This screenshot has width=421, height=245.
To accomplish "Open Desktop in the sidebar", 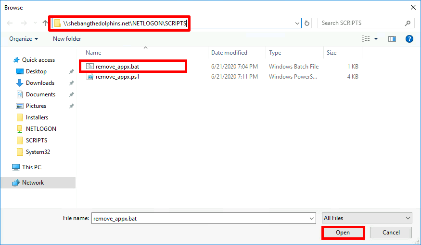I will coord(36,71).
